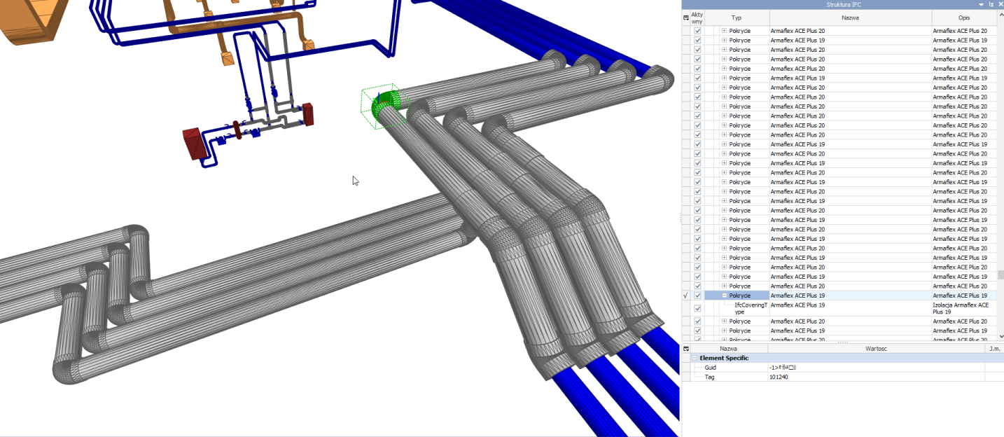Expand the Pokrycie node right below IfcCoveringType
1004x437 pixels.
tap(724, 321)
